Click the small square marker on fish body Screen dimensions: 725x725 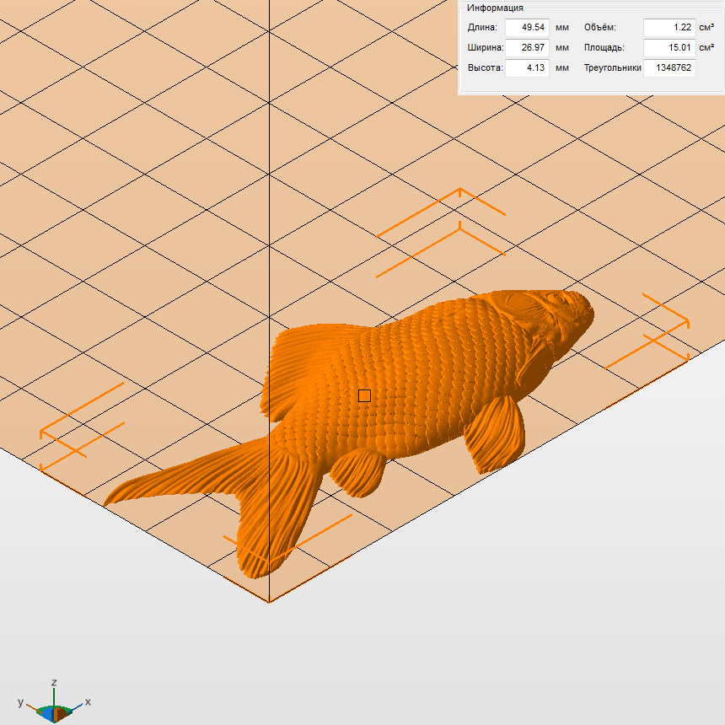pyautogui.click(x=364, y=395)
